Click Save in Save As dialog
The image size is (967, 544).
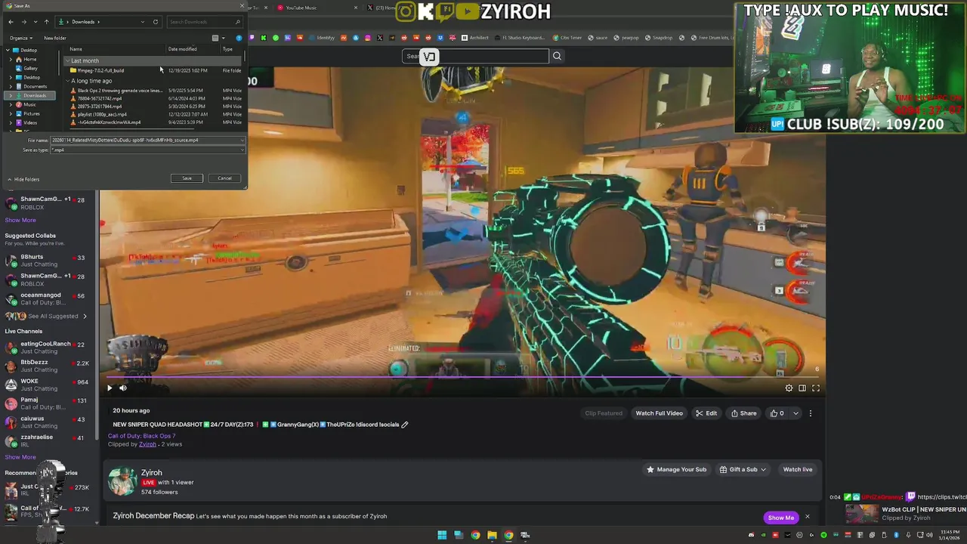[x=187, y=178]
